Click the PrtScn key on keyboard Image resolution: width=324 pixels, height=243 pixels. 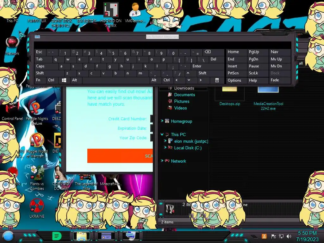[236, 73]
